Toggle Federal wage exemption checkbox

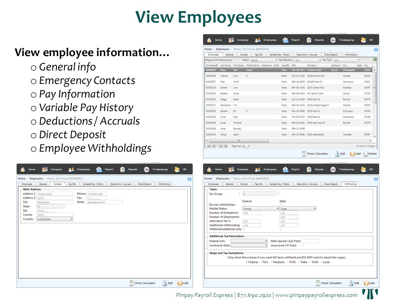pos(247,262)
